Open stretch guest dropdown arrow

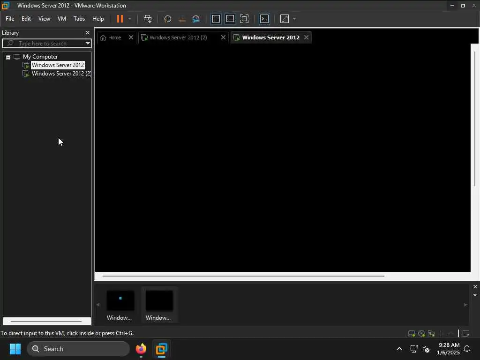[x=294, y=19]
